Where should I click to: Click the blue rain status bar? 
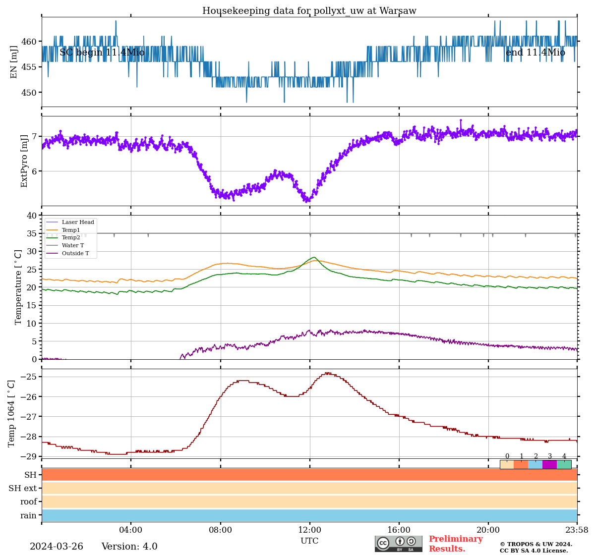click(x=309, y=515)
